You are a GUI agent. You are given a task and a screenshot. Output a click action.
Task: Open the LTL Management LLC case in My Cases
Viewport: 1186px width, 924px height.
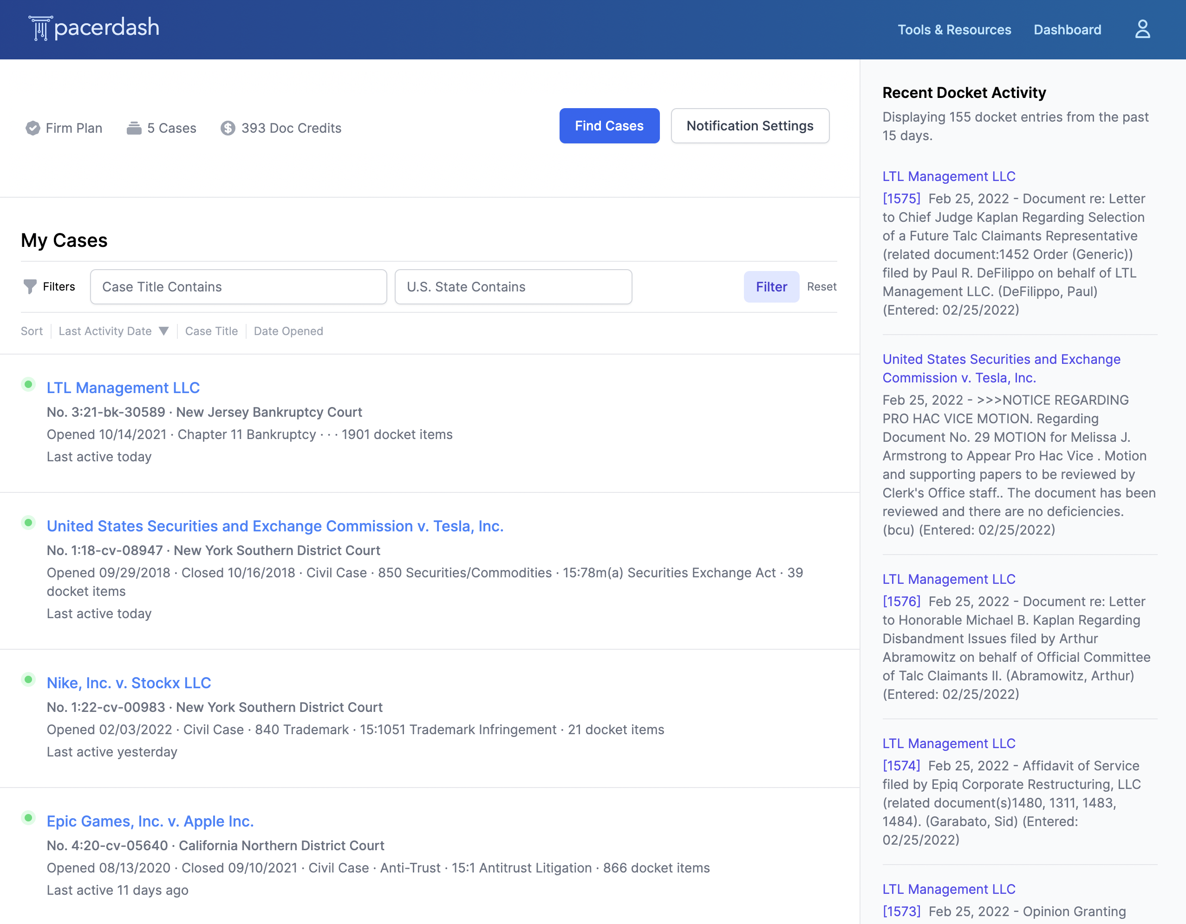(x=123, y=388)
